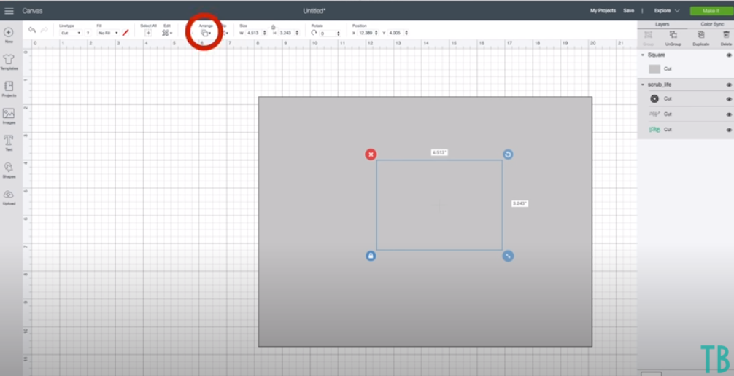Switch to the Color Sync tab
This screenshot has height=376, width=734.
pos(712,24)
